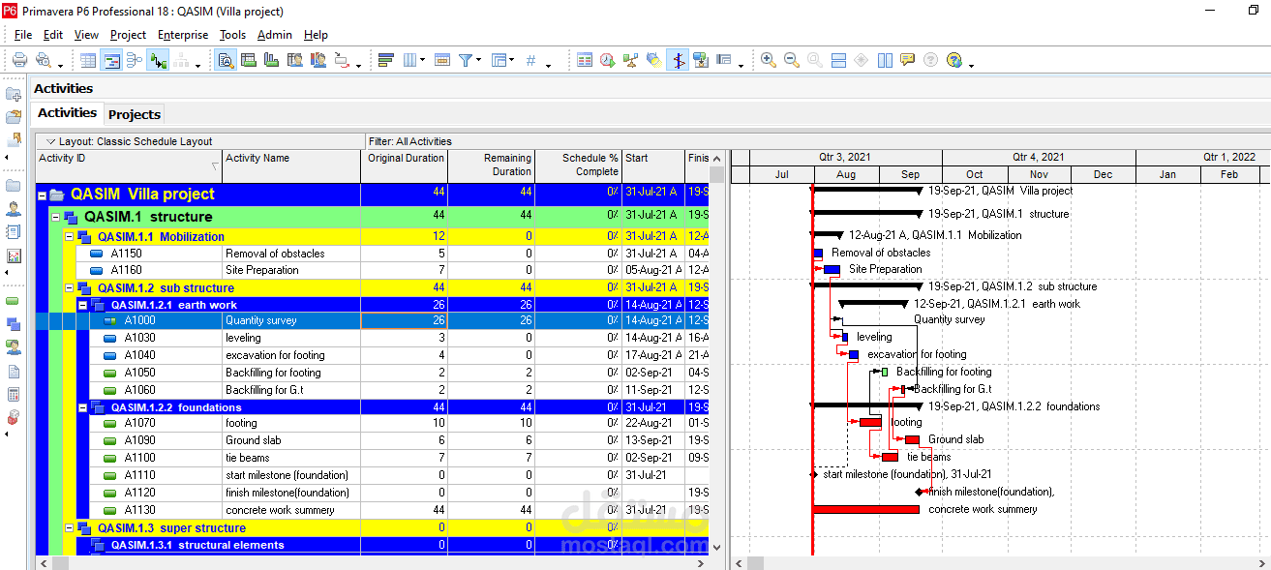Viewport: 1271px width, 570px height.
Task: Click the Projects icon in left sidebar
Action: coord(14,185)
